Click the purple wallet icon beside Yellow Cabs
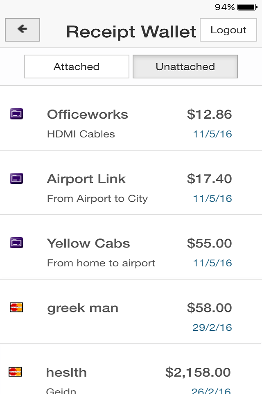Image resolution: width=262 pixels, height=394 pixels. pyautogui.click(x=16, y=243)
